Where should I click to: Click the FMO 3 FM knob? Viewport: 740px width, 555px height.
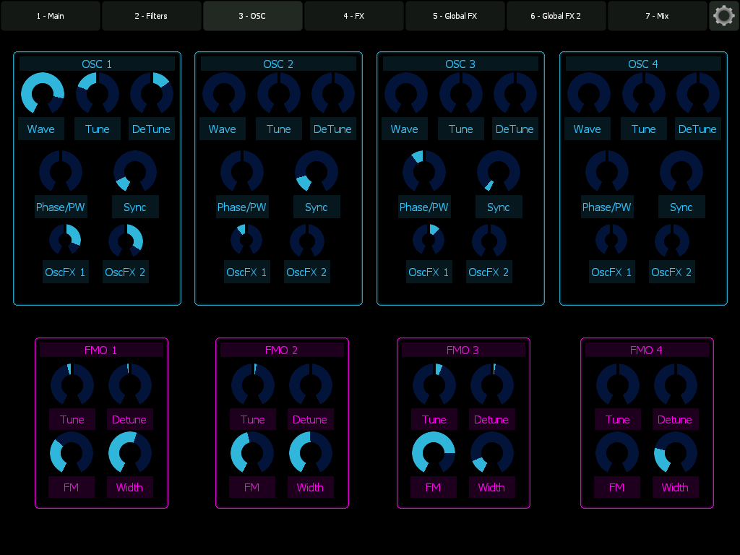tap(434, 453)
